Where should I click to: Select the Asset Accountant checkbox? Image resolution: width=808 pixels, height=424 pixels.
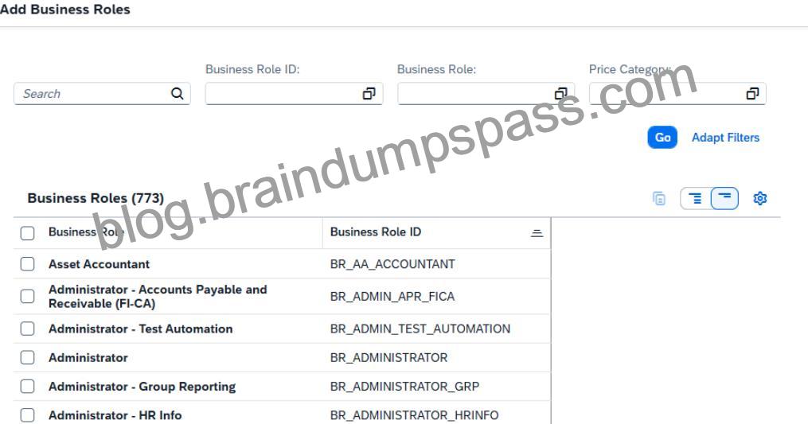[x=27, y=264]
